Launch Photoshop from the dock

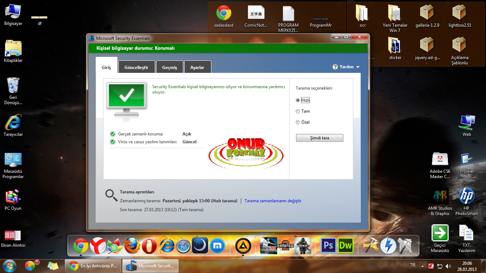pyautogui.click(x=328, y=246)
